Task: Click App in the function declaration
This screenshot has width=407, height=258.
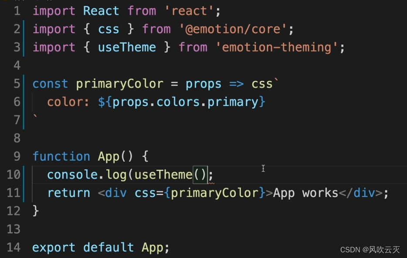Action: [x=109, y=157]
